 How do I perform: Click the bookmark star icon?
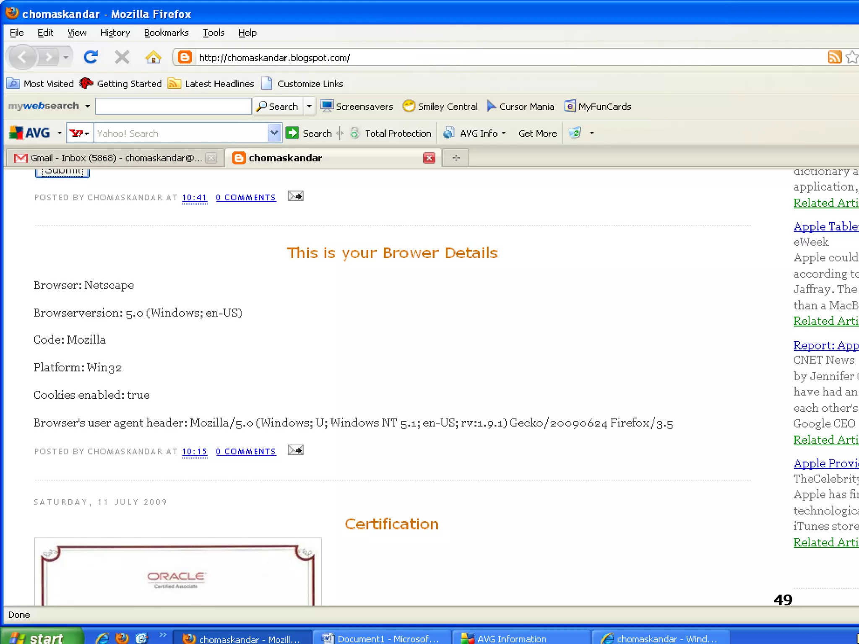pyautogui.click(x=851, y=57)
